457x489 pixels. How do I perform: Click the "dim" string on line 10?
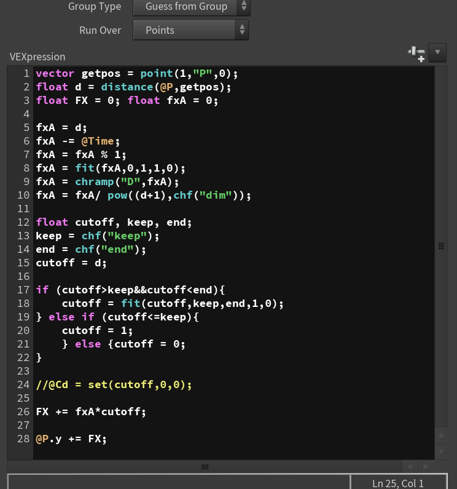(x=216, y=195)
